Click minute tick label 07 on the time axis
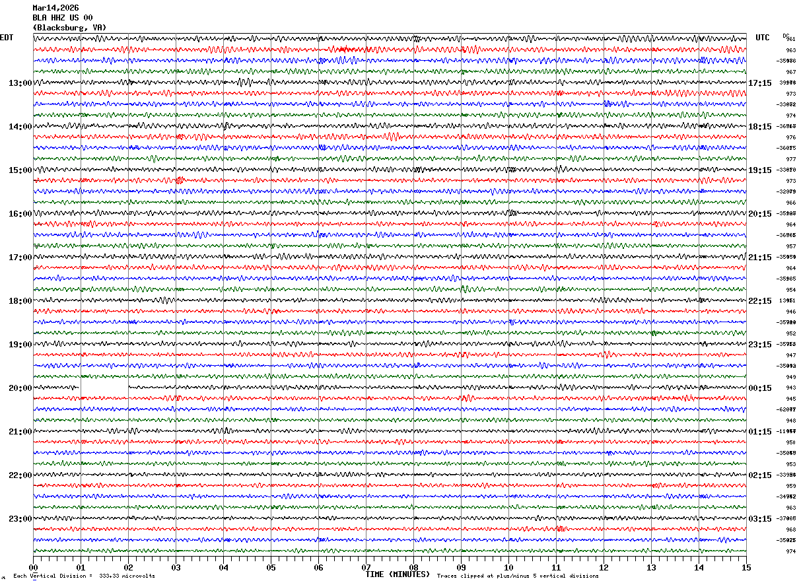The height and width of the screenshot is (585, 799). pos(366,567)
